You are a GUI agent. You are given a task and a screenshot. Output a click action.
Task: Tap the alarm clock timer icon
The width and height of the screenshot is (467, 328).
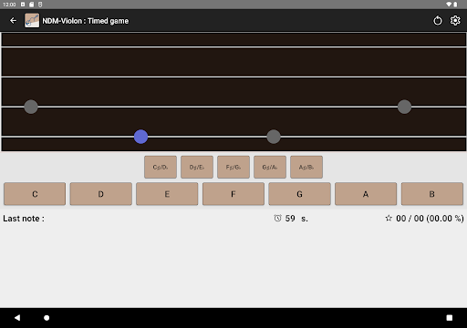277,218
